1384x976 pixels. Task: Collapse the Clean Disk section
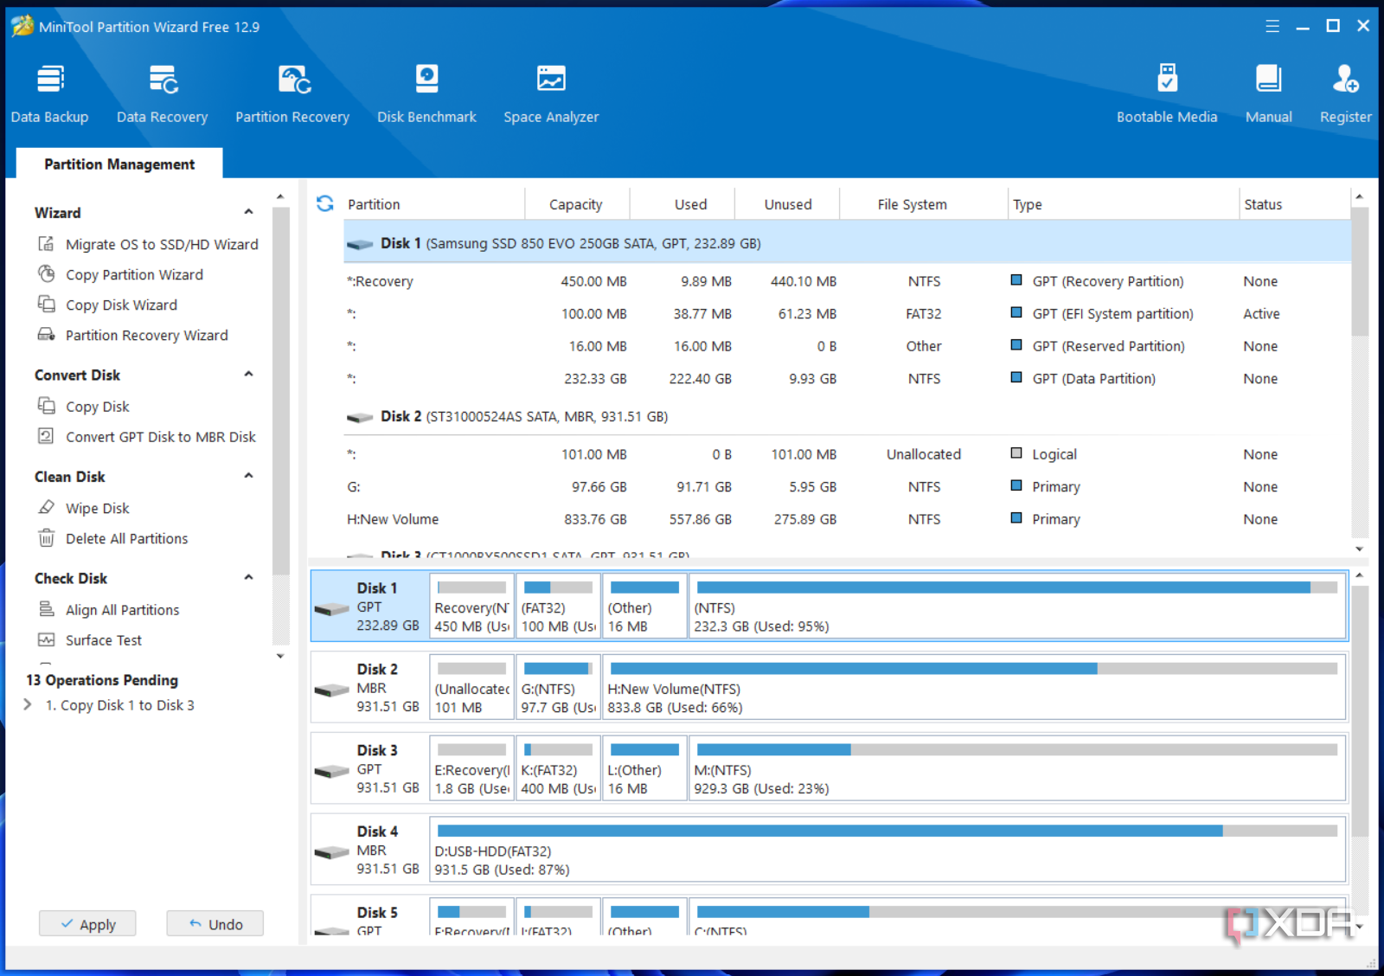[248, 476]
